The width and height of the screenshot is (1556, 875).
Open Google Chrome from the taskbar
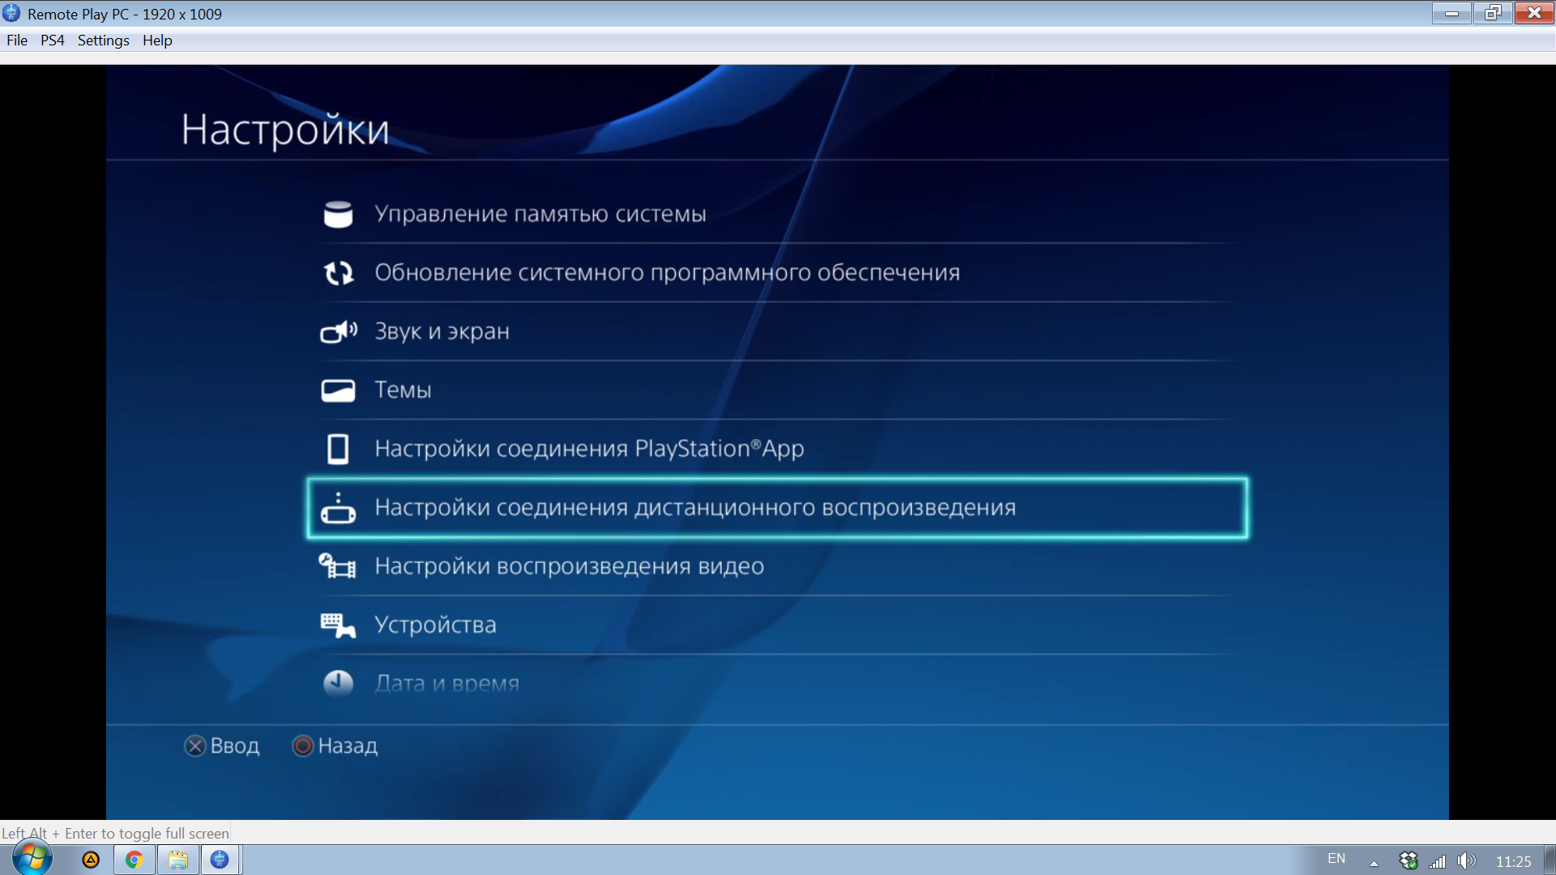point(135,860)
